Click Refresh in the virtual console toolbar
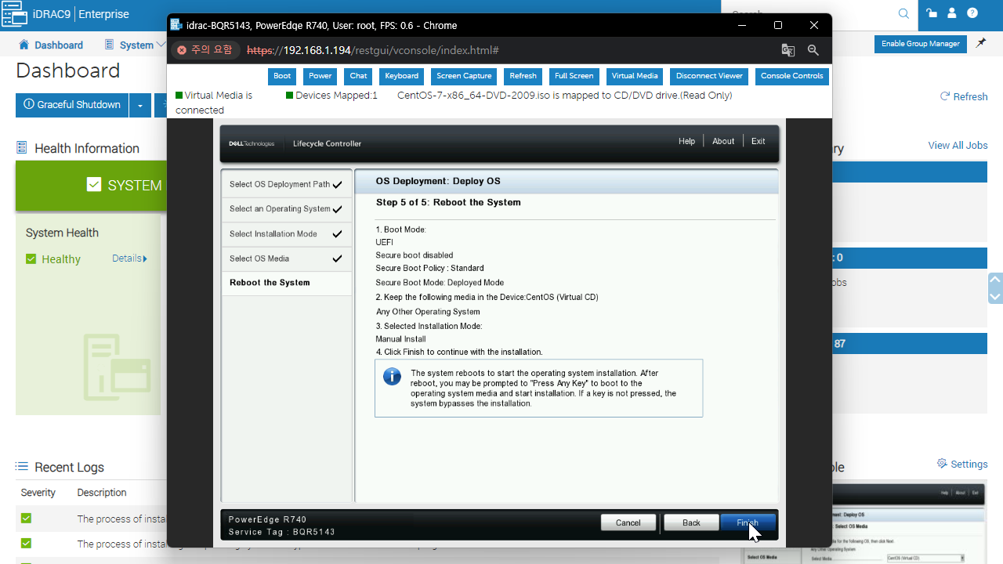This screenshot has width=1003, height=564. coord(523,76)
